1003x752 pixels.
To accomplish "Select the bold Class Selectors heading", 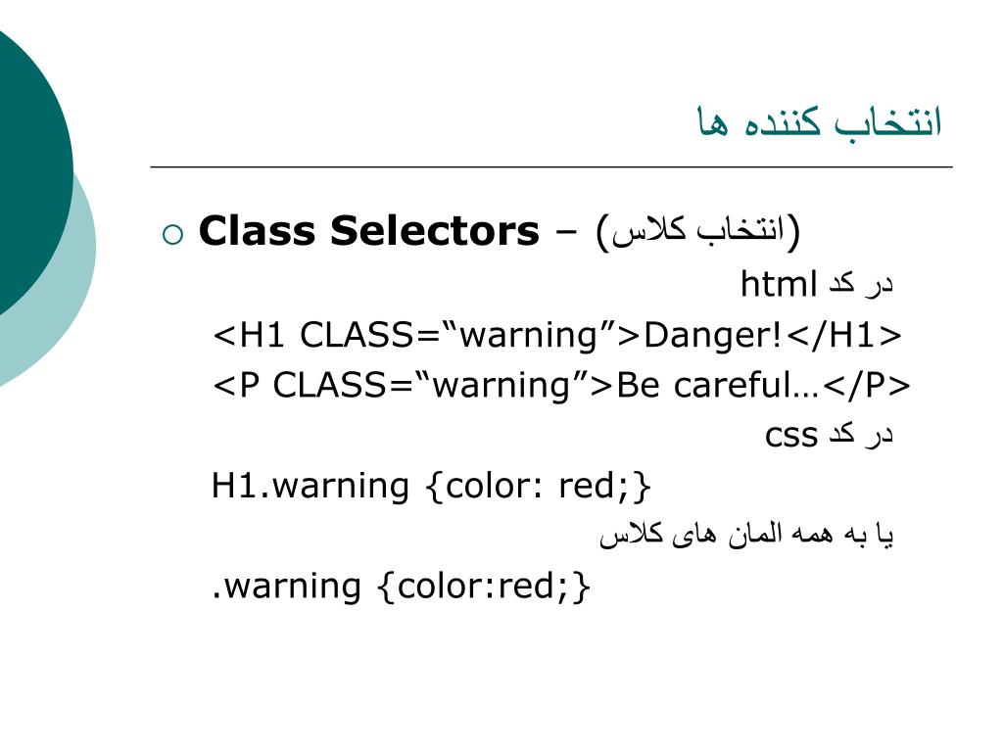I will tap(368, 230).
